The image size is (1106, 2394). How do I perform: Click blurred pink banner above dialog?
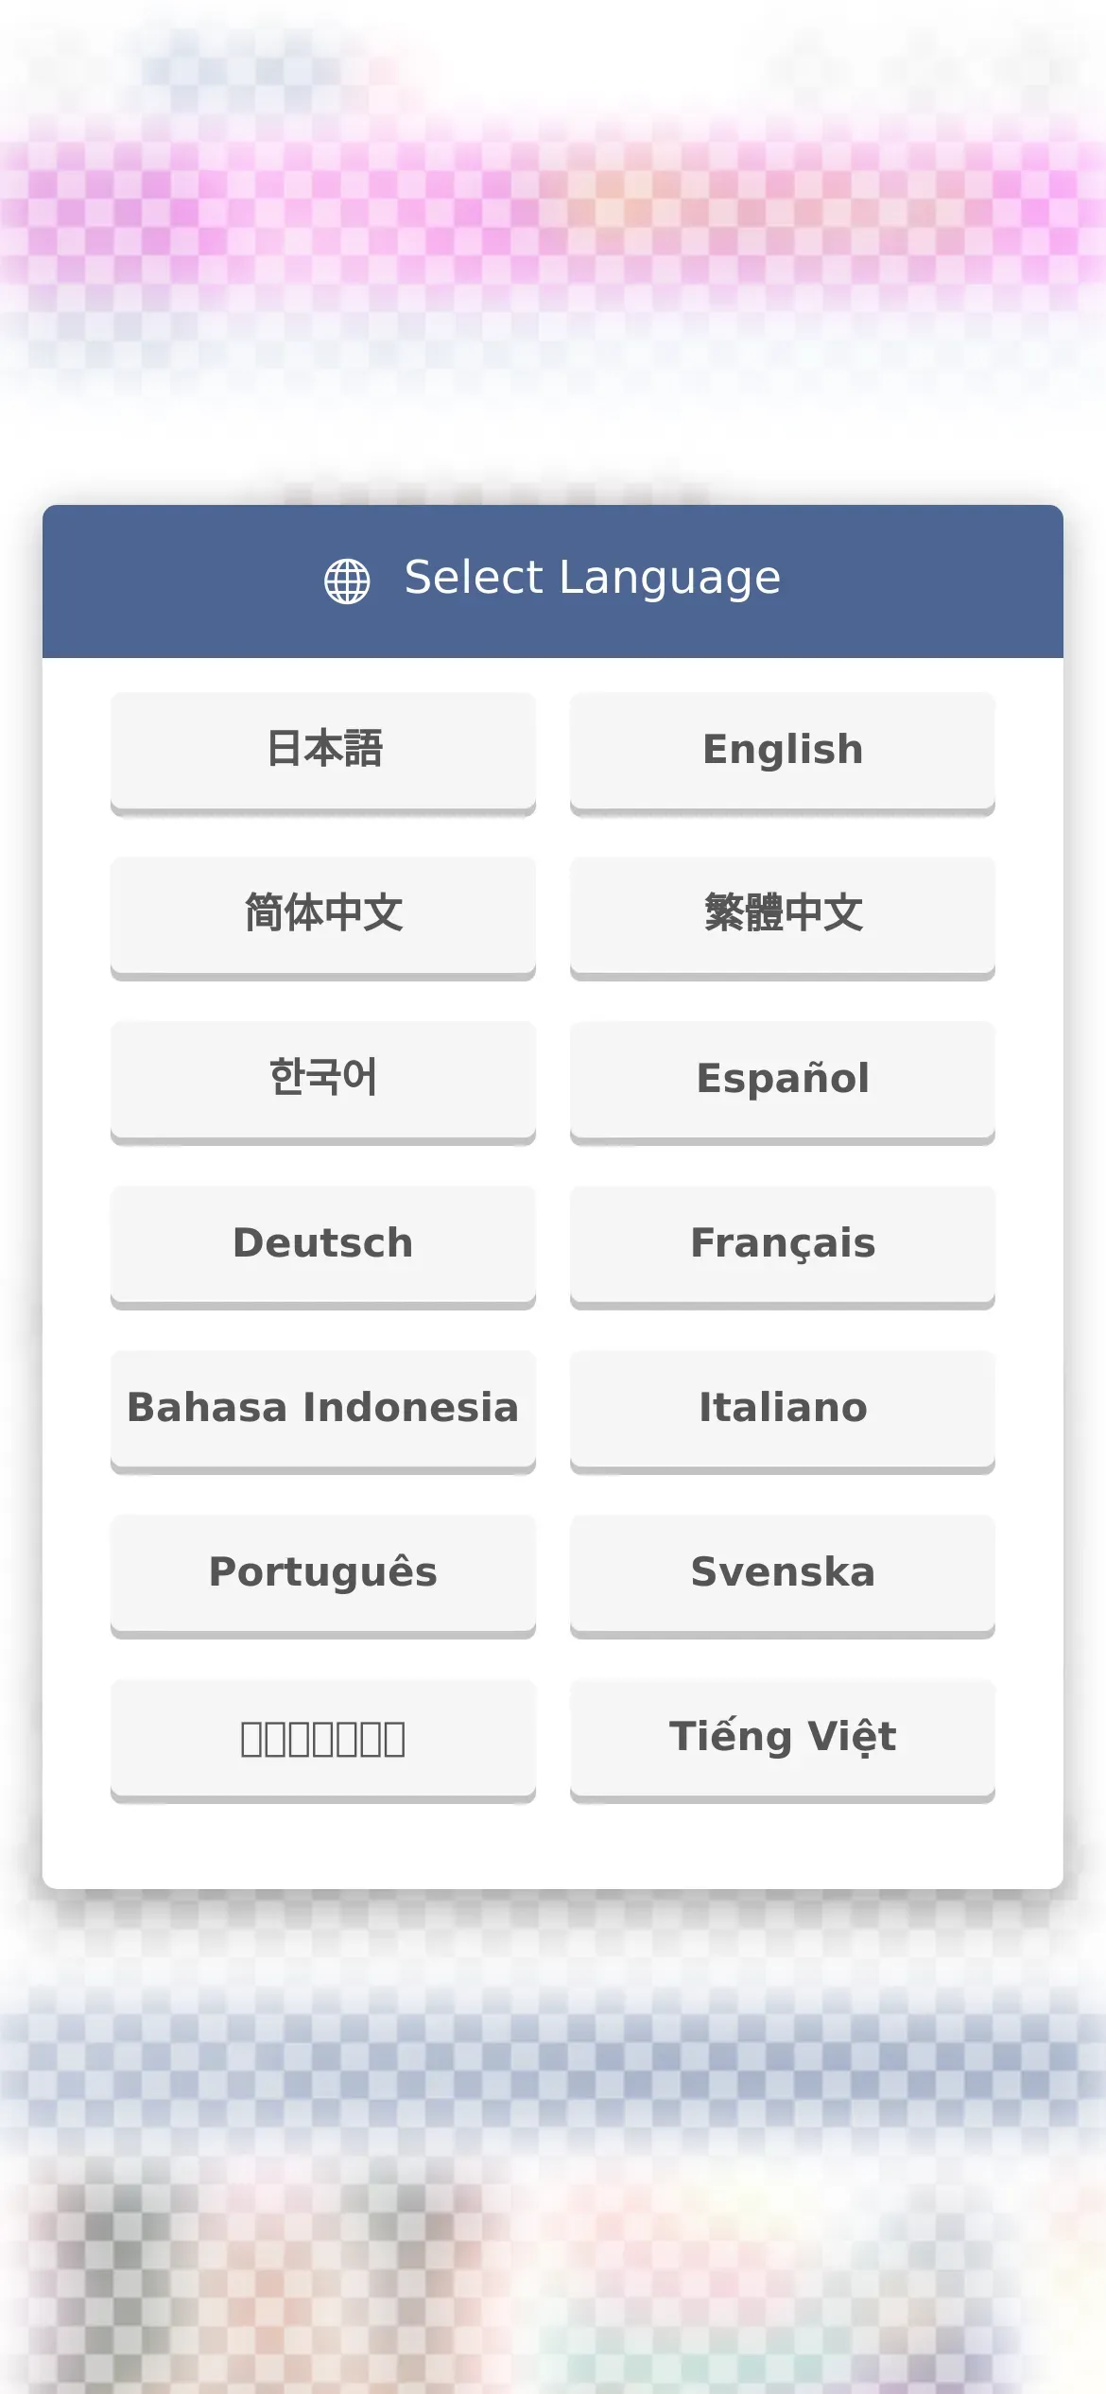[553, 208]
